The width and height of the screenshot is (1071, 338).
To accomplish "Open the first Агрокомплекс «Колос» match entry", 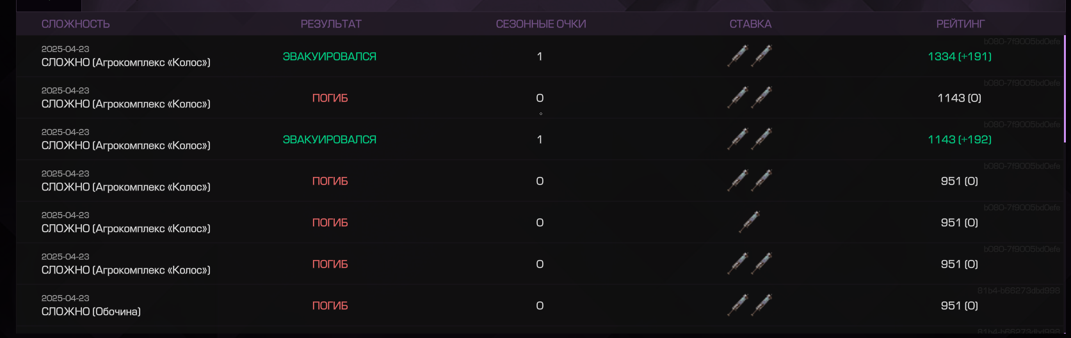I will click(540, 56).
